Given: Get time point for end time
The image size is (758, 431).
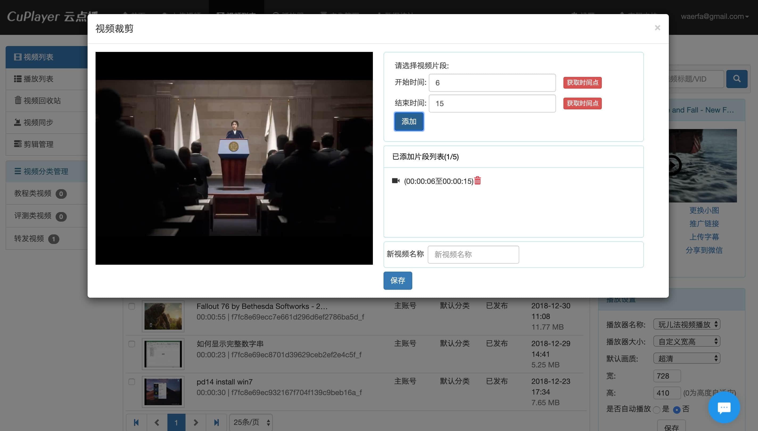Looking at the screenshot, I should pyautogui.click(x=582, y=103).
